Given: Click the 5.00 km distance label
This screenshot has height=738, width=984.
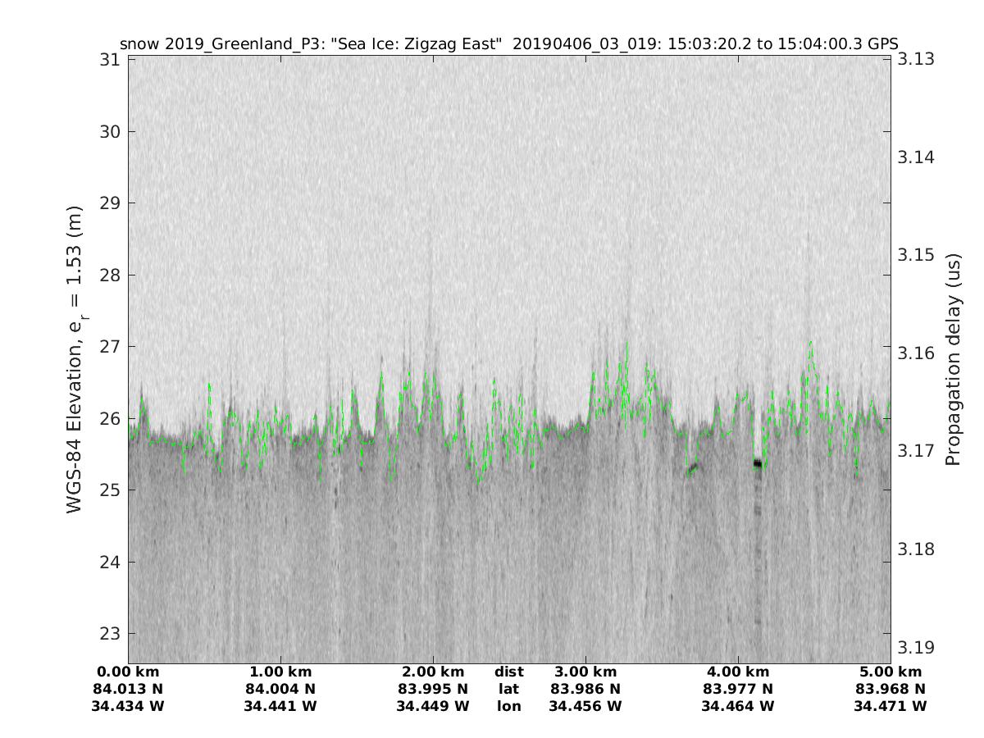Looking at the screenshot, I should [890, 672].
